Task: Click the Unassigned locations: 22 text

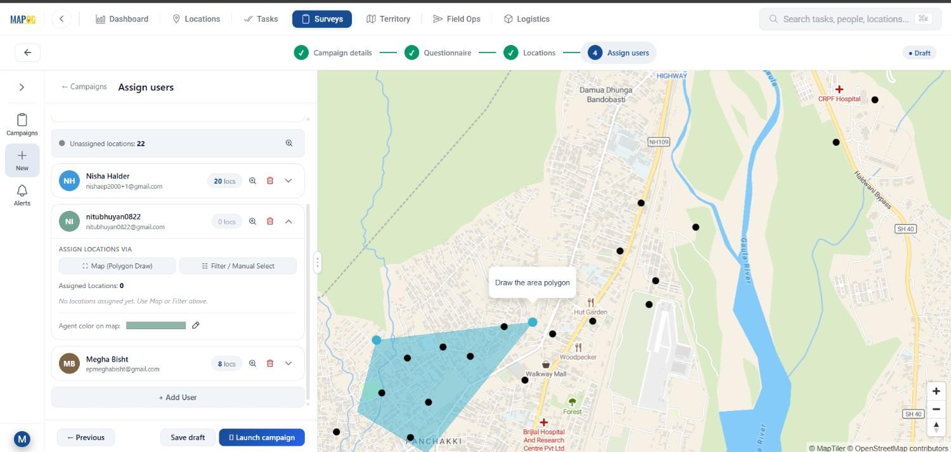Action: click(107, 144)
